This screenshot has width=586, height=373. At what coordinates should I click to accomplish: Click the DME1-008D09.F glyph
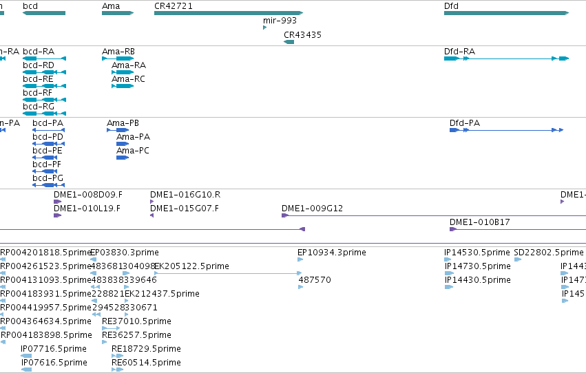click(58, 202)
